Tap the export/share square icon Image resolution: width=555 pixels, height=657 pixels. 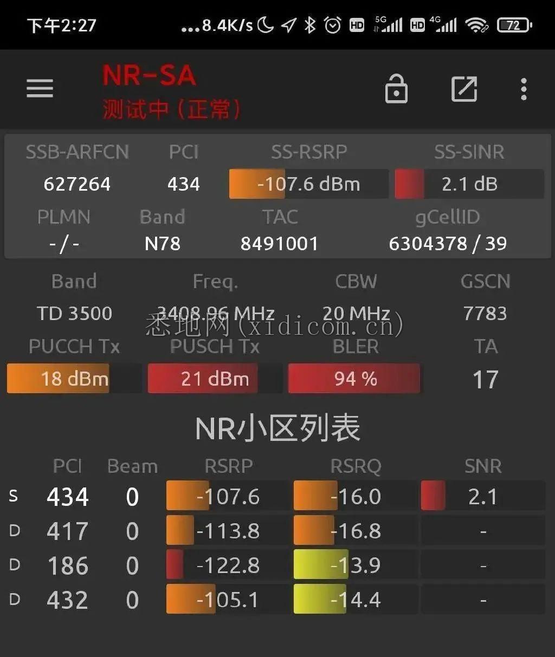(x=464, y=89)
